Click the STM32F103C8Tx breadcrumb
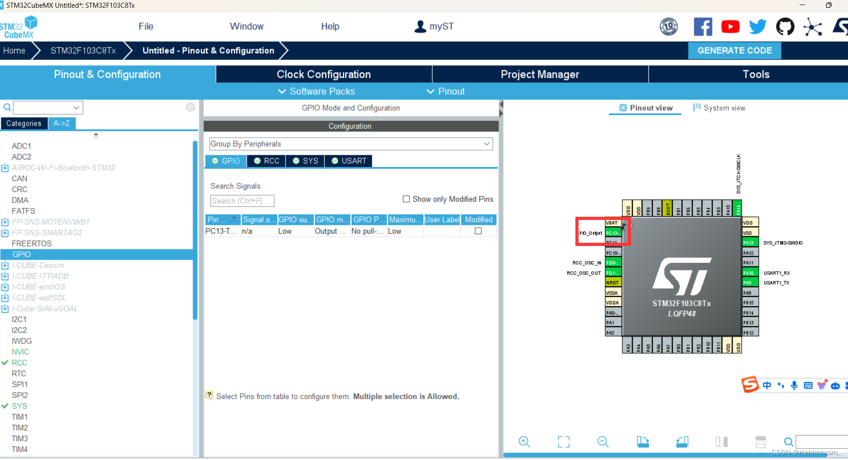The image size is (848, 460). 83,51
